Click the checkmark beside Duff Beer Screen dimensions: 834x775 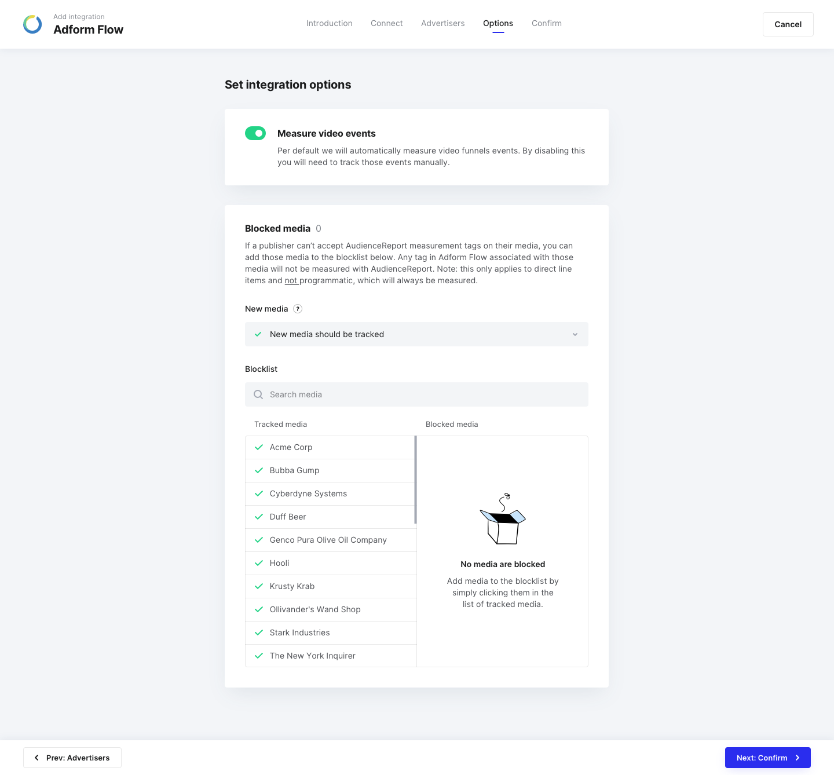click(259, 517)
